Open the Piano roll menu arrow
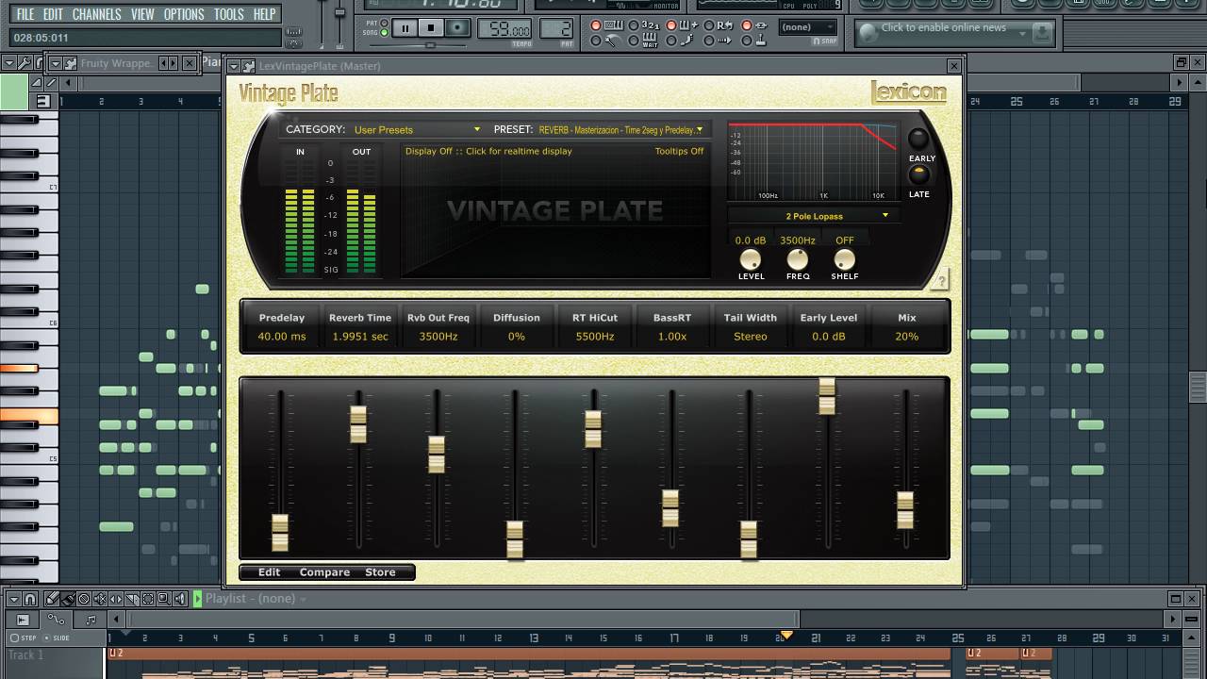The height and width of the screenshot is (679, 1207). click(x=9, y=63)
